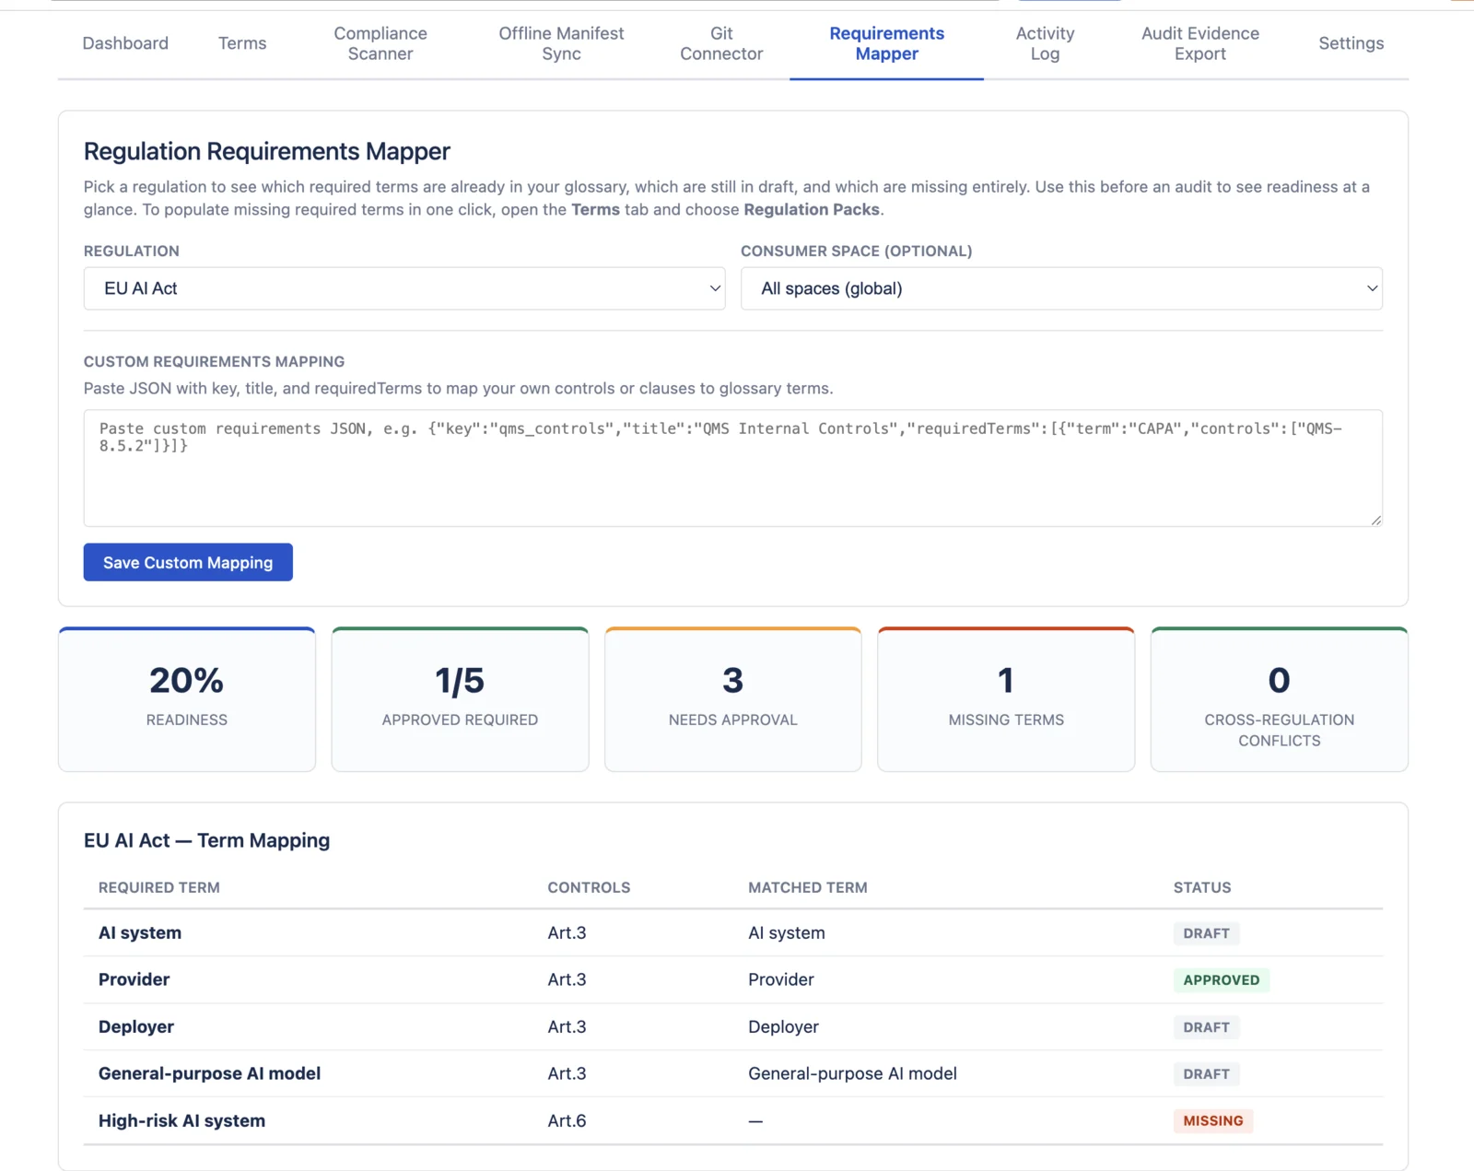1474x1171 pixels.
Task: Click the Required Term column header
Action: [x=159, y=887]
